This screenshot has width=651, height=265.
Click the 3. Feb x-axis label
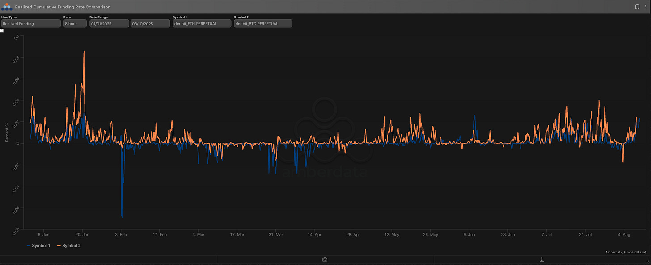pyautogui.click(x=121, y=234)
